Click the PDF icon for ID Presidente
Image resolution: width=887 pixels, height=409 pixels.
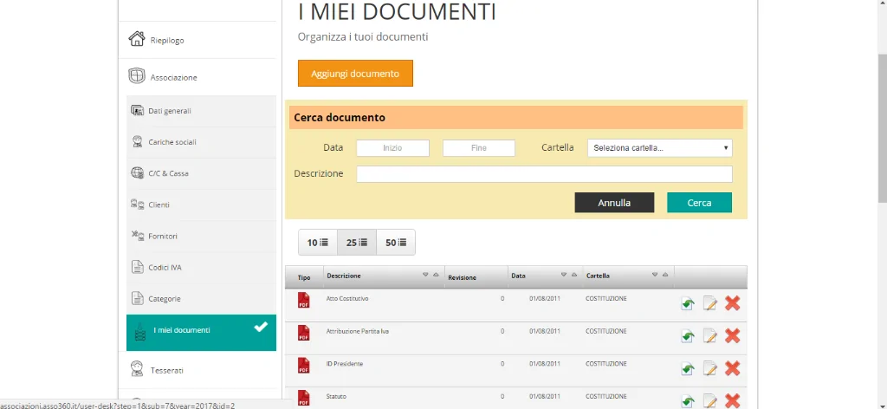click(x=304, y=366)
